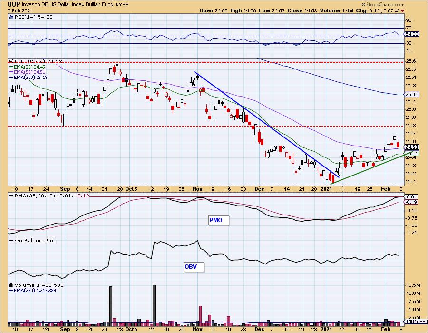Image resolution: width=428 pixels, height=333 pixels.
Task: Click the 5-Feb-2021 chart date
Action: point(20,10)
